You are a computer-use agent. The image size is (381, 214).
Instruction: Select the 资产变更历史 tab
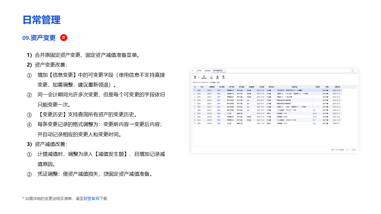[218, 71]
